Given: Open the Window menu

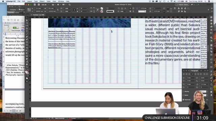Looking at the screenshot, I should pyautogui.click(x=61, y=1).
